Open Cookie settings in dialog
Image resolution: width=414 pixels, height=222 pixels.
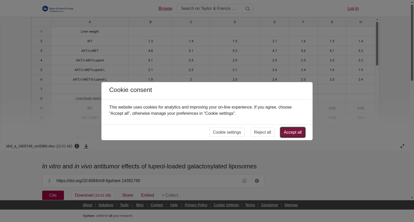pyautogui.click(x=227, y=132)
